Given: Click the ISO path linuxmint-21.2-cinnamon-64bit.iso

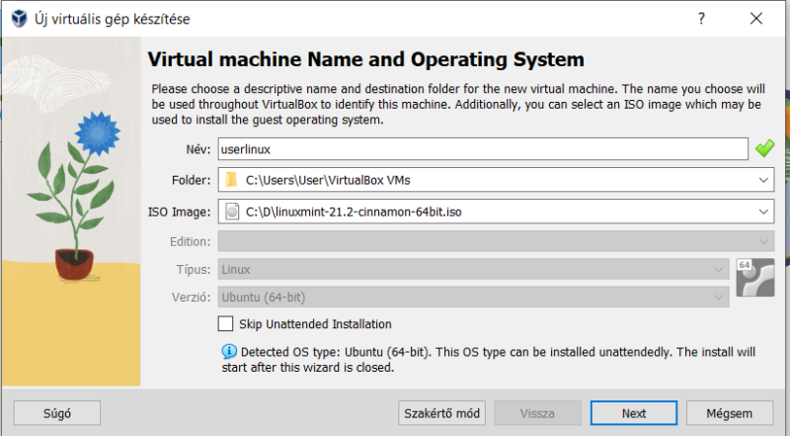Looking at the screenshot, I should coord(354,212).
